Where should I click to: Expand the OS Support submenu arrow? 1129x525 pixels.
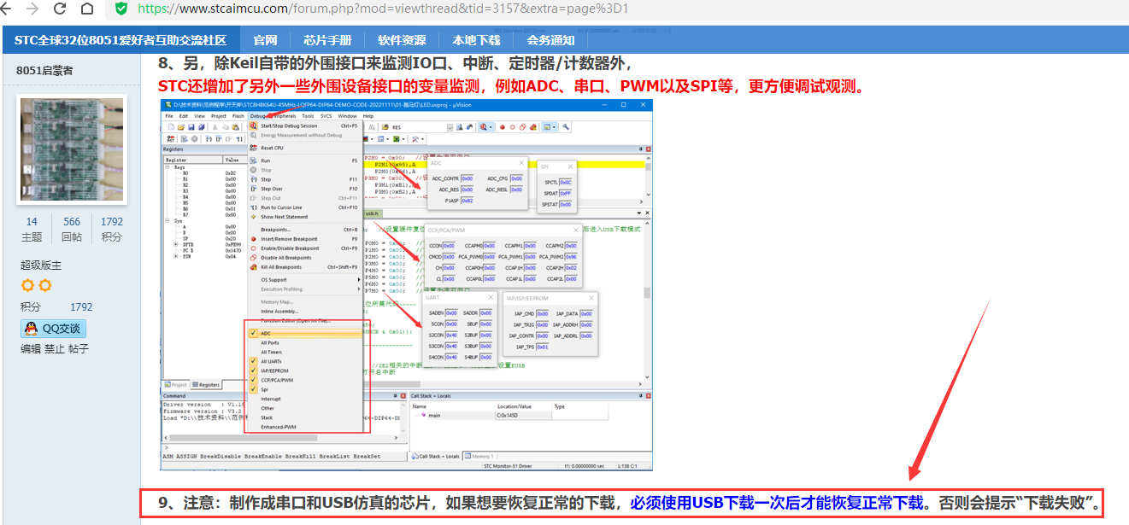pyautogui.click(x=359, y=280)
